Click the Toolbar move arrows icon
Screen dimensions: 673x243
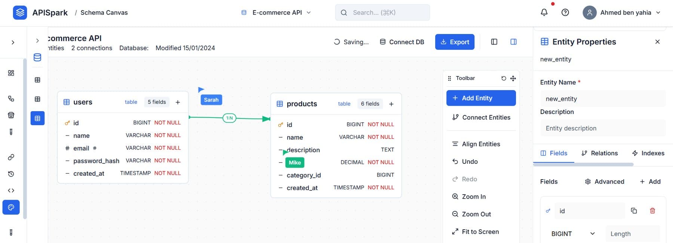point(513,78)
